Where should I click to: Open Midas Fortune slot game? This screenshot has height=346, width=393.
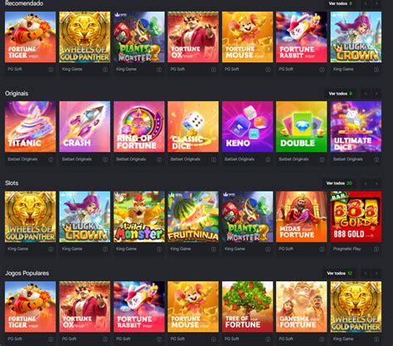click(301, 217)
